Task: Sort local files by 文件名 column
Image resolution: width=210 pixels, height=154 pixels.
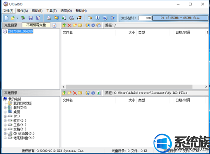Action: [x=88, y=100]
